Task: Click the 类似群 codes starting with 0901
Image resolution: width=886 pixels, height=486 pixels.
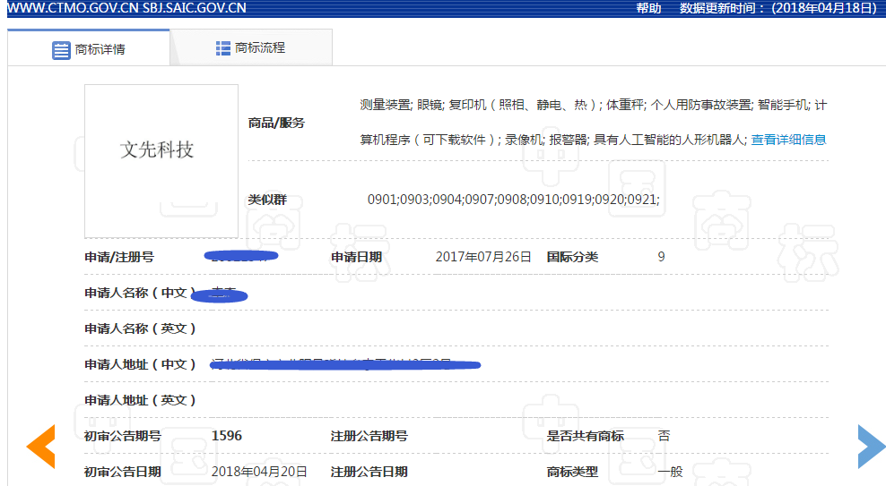Action: coord(514,200)
